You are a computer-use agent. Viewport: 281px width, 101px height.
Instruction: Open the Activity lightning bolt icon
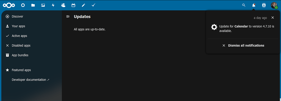tap(53, 5)
